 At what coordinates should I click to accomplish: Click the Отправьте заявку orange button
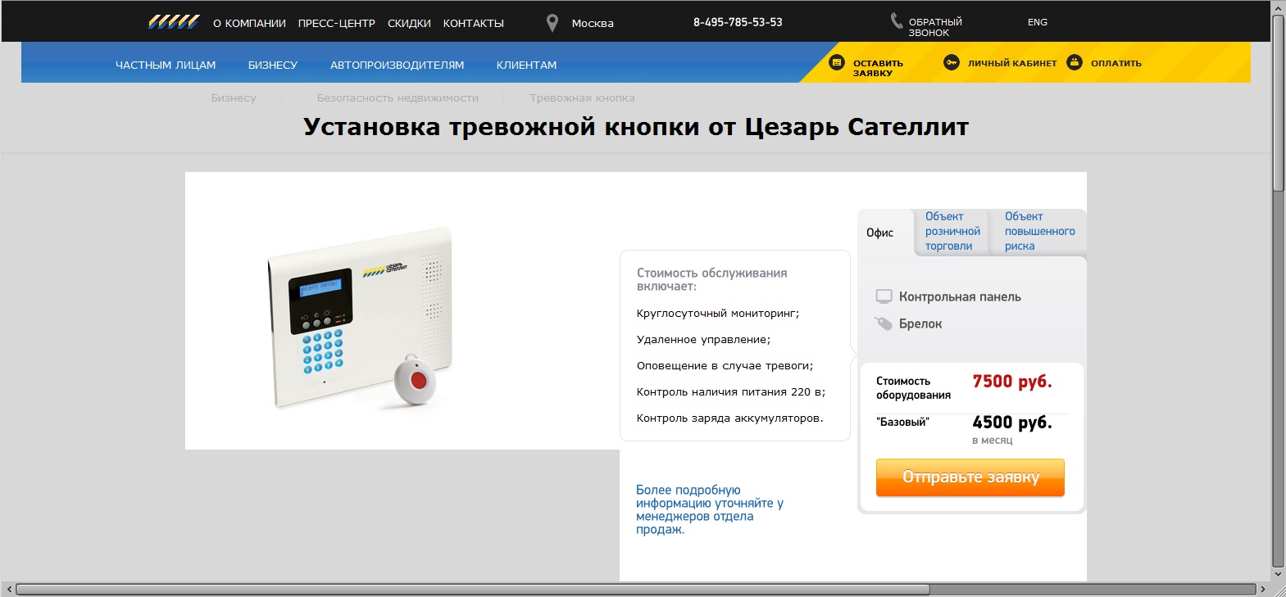click(970, 477)
